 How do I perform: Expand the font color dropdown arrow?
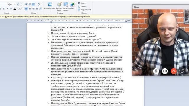17,9
